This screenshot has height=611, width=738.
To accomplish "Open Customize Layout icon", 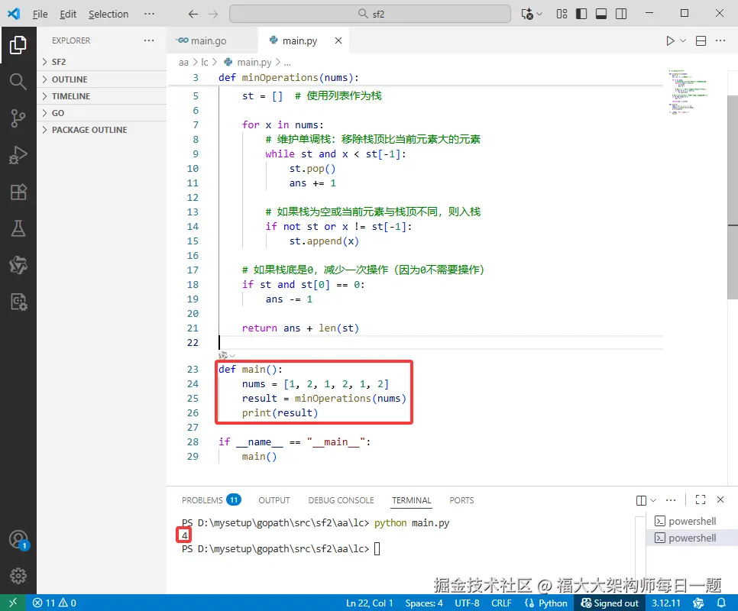I will pos(562,14).
